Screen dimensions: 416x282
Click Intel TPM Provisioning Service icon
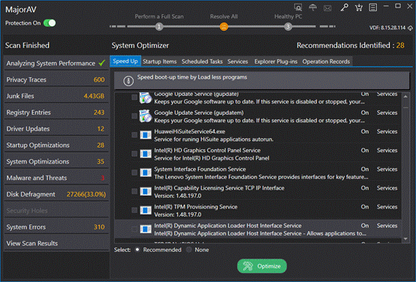(146, 211)
